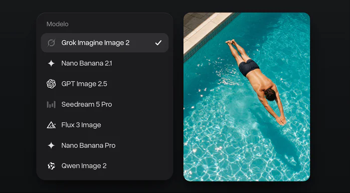Viewport: 350px width, 193px height.
Task: Click the OpenAI logo next to GPT Image 2.5
Action: [51, 84]
